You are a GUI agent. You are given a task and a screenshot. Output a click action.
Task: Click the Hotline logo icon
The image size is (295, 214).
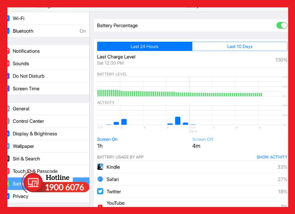34,182
